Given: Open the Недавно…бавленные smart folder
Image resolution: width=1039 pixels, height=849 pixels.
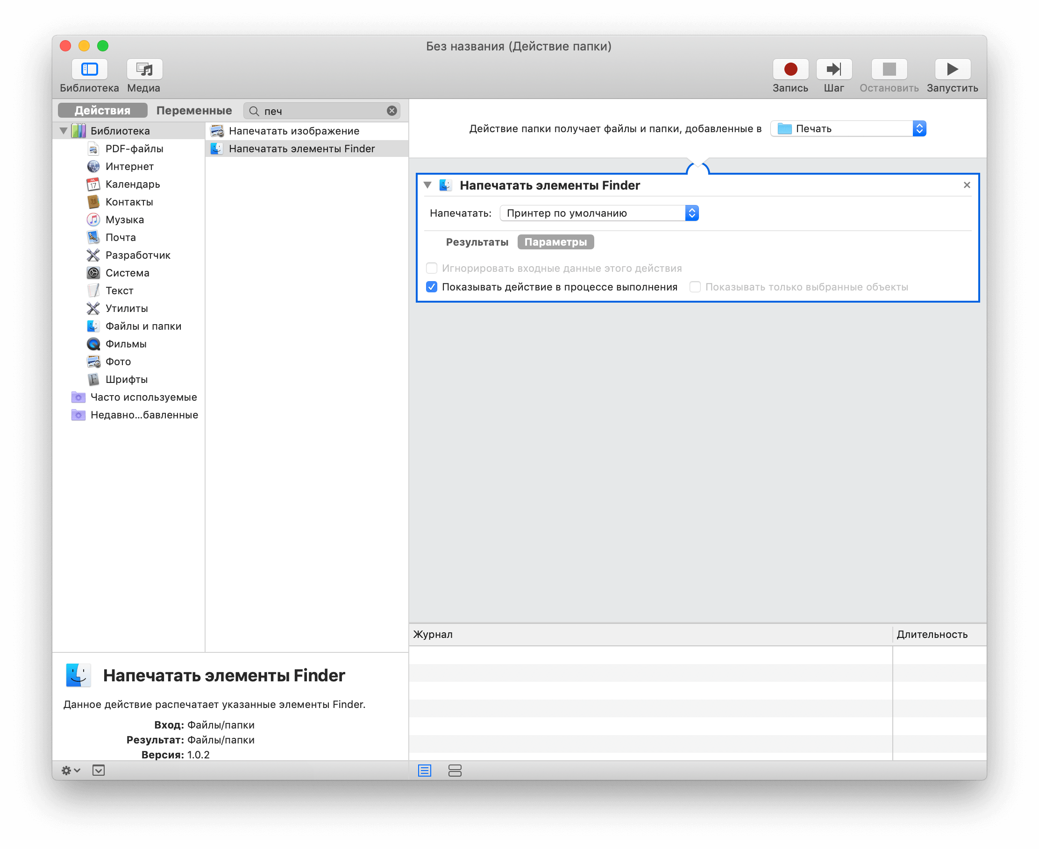Looking at the screenshot, I should point(144,415).
